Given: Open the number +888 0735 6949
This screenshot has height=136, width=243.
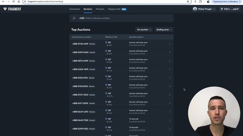Looking at the screenshot, I should click(x=80, y=44).
